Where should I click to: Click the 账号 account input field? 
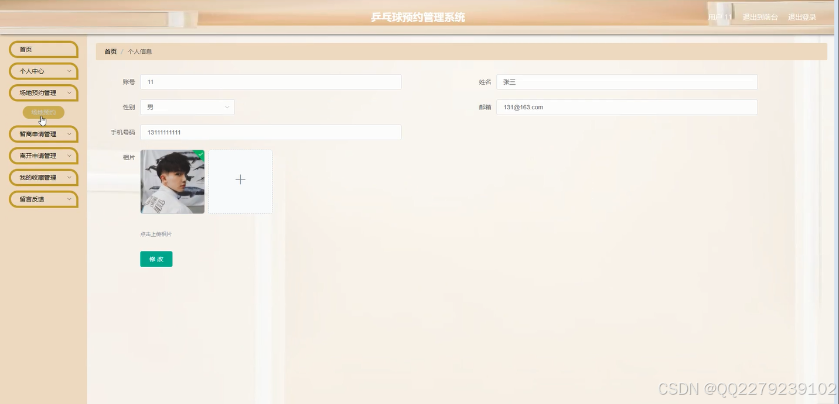pos(270,82)
